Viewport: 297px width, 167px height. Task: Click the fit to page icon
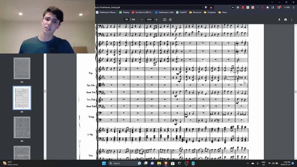165,19
